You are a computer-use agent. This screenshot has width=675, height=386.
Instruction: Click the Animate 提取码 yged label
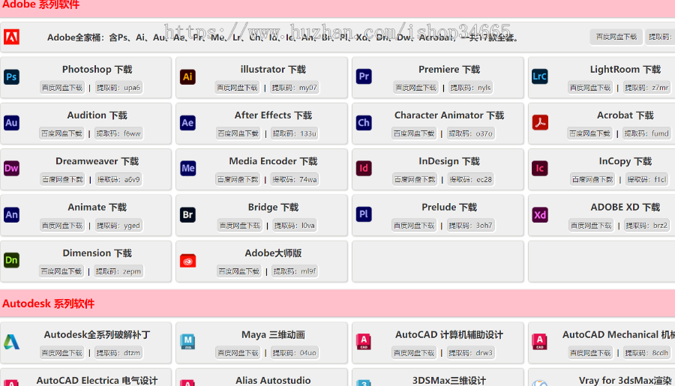(118, 226)
